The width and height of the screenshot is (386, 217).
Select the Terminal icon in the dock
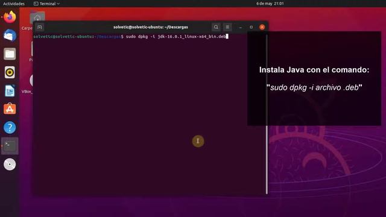click(10, 146)
